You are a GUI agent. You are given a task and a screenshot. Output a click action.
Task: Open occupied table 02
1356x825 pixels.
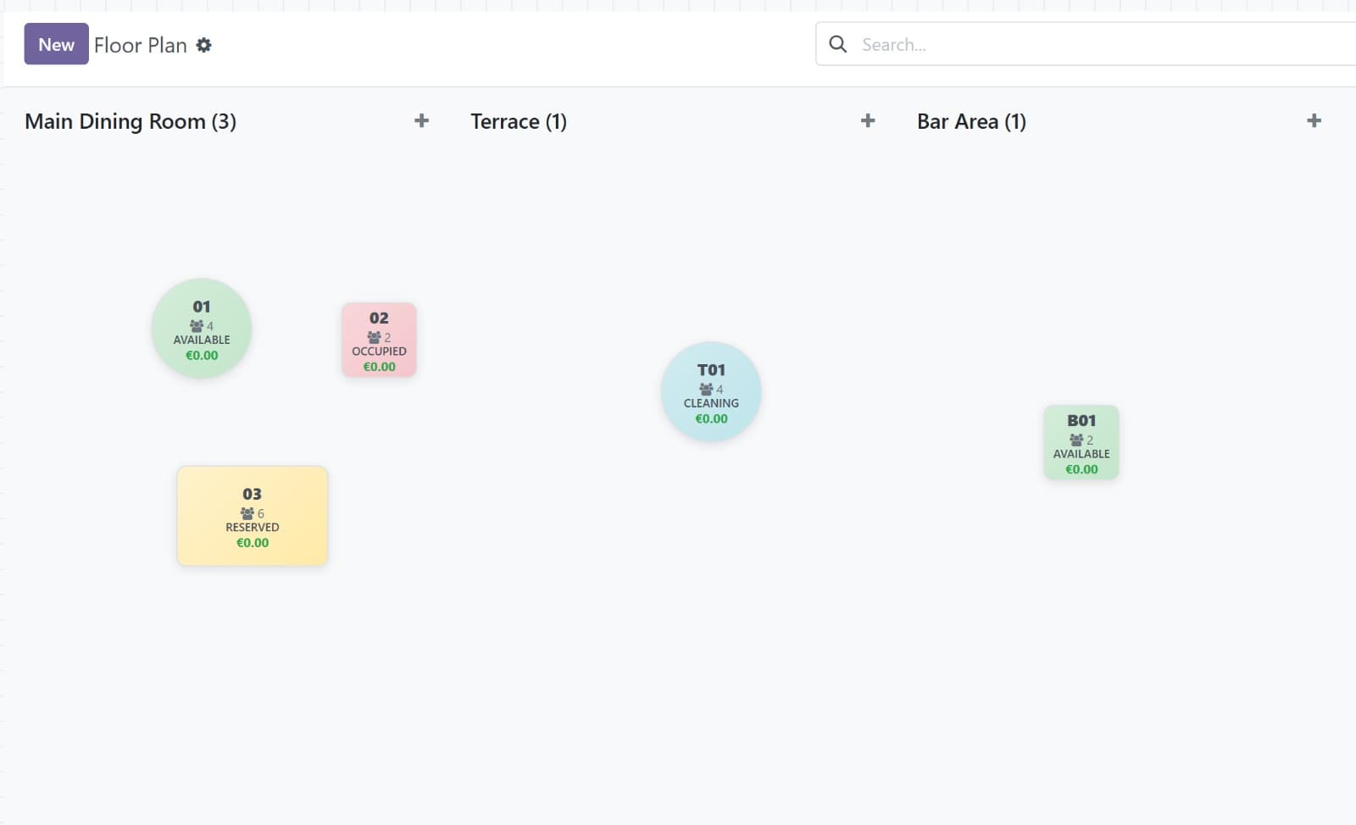[x=379, y=341]
